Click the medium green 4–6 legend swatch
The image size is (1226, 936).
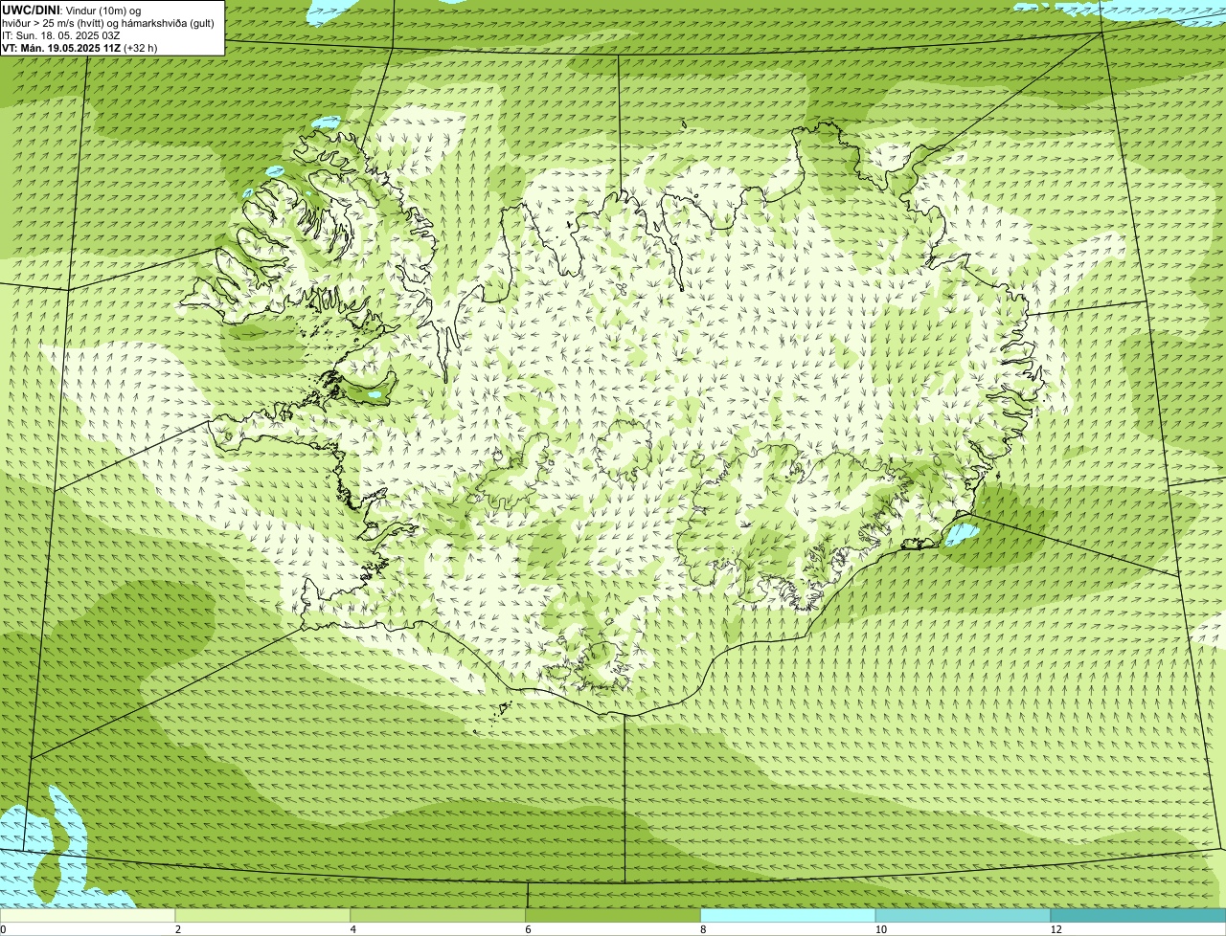tap(439, 916)
